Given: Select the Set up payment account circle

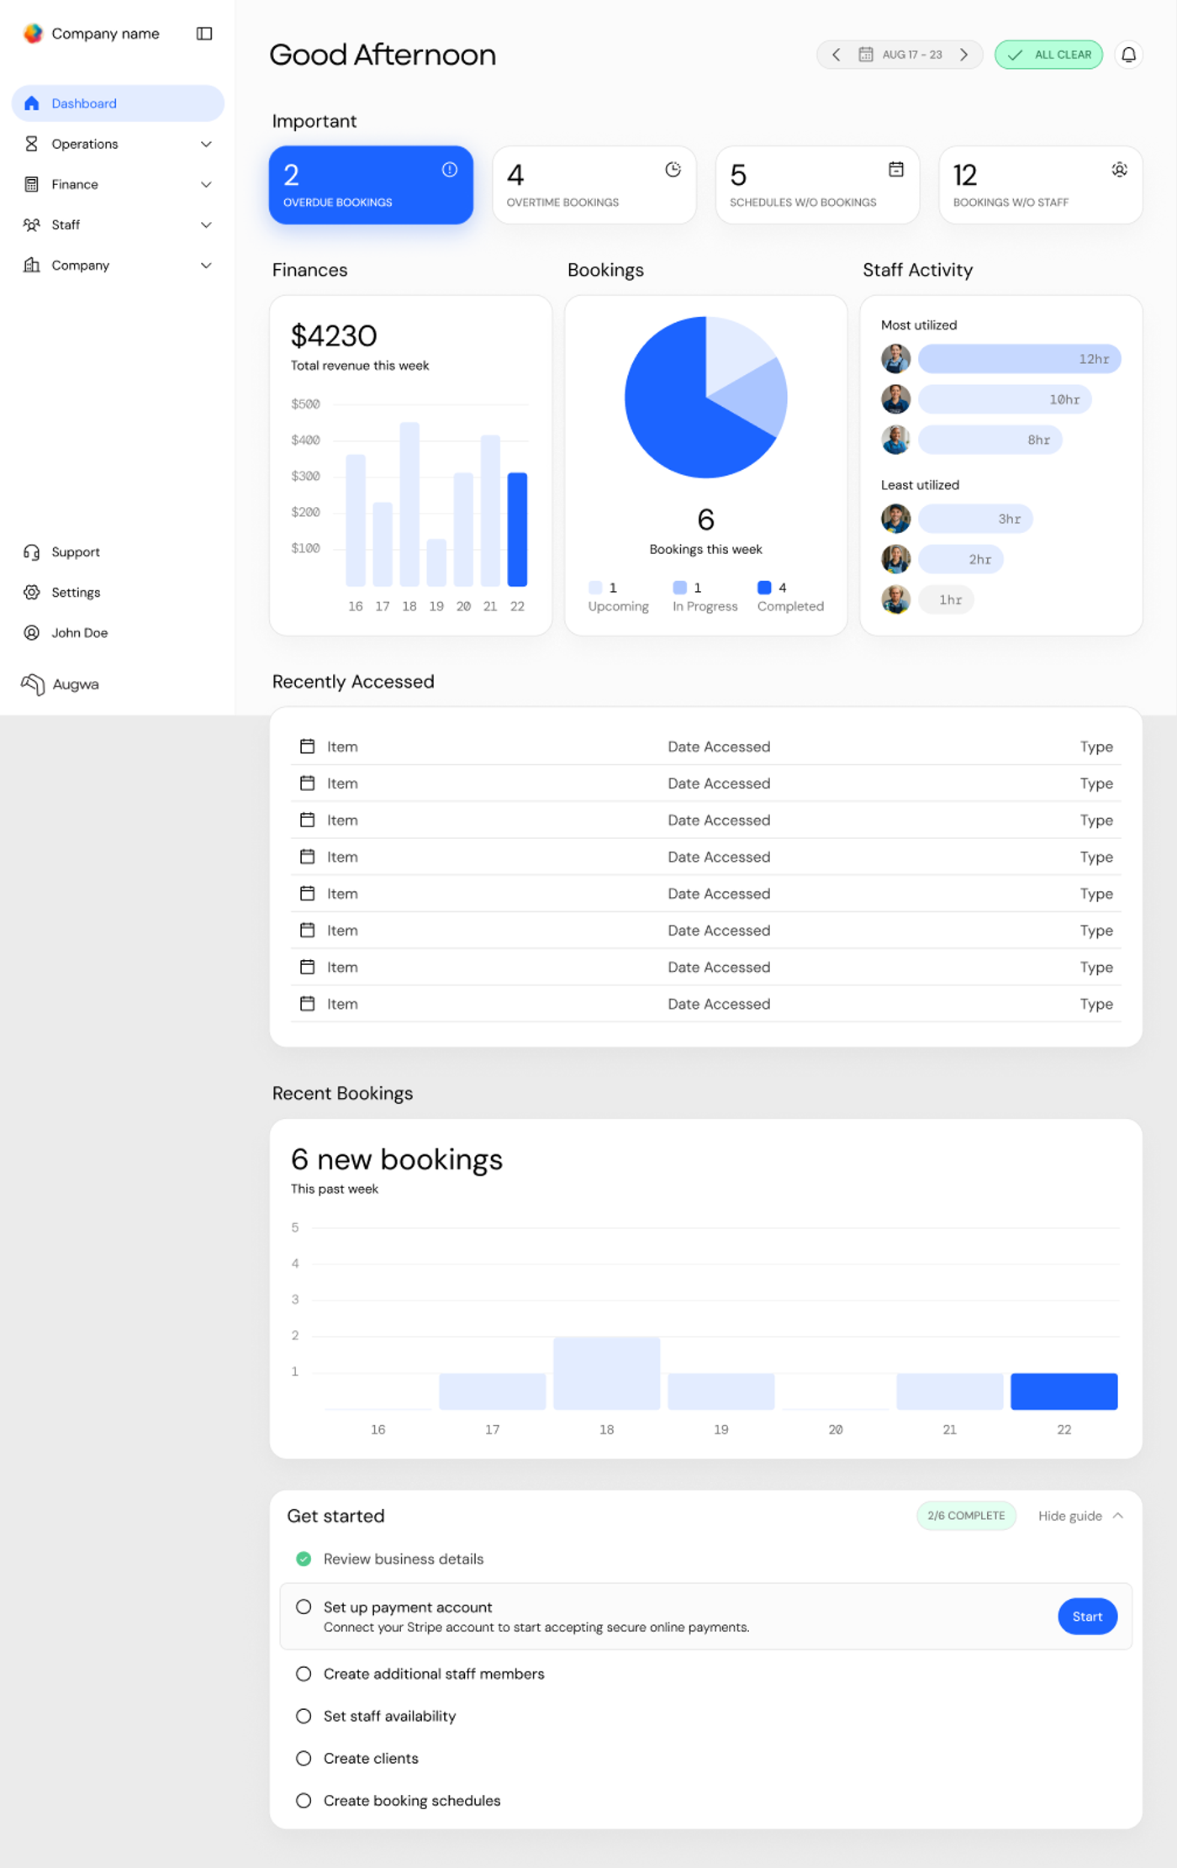Looking at the screenshot, I should (x=303, y=1607).
